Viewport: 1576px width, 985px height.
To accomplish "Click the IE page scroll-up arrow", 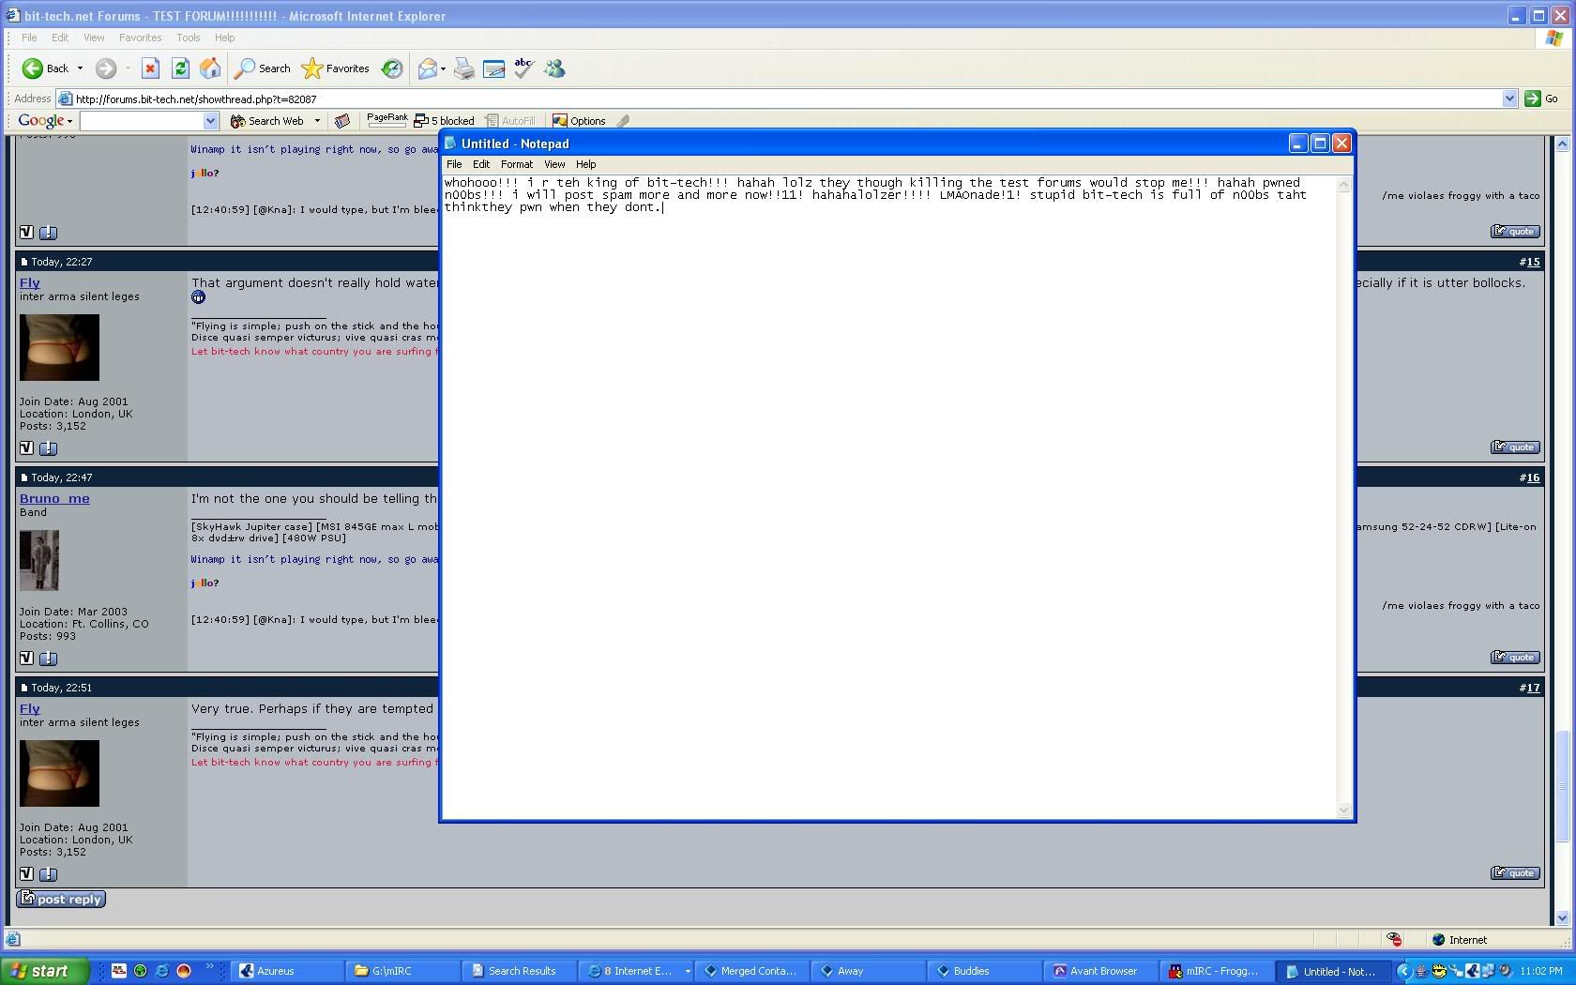I will [1562, 144].
